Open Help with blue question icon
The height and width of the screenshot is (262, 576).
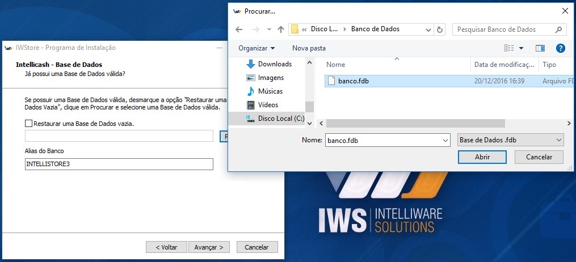pos(560,48)
